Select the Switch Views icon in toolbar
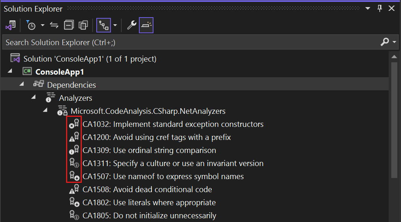This screenshot has height=222, width=401. [x=10, y=25]
